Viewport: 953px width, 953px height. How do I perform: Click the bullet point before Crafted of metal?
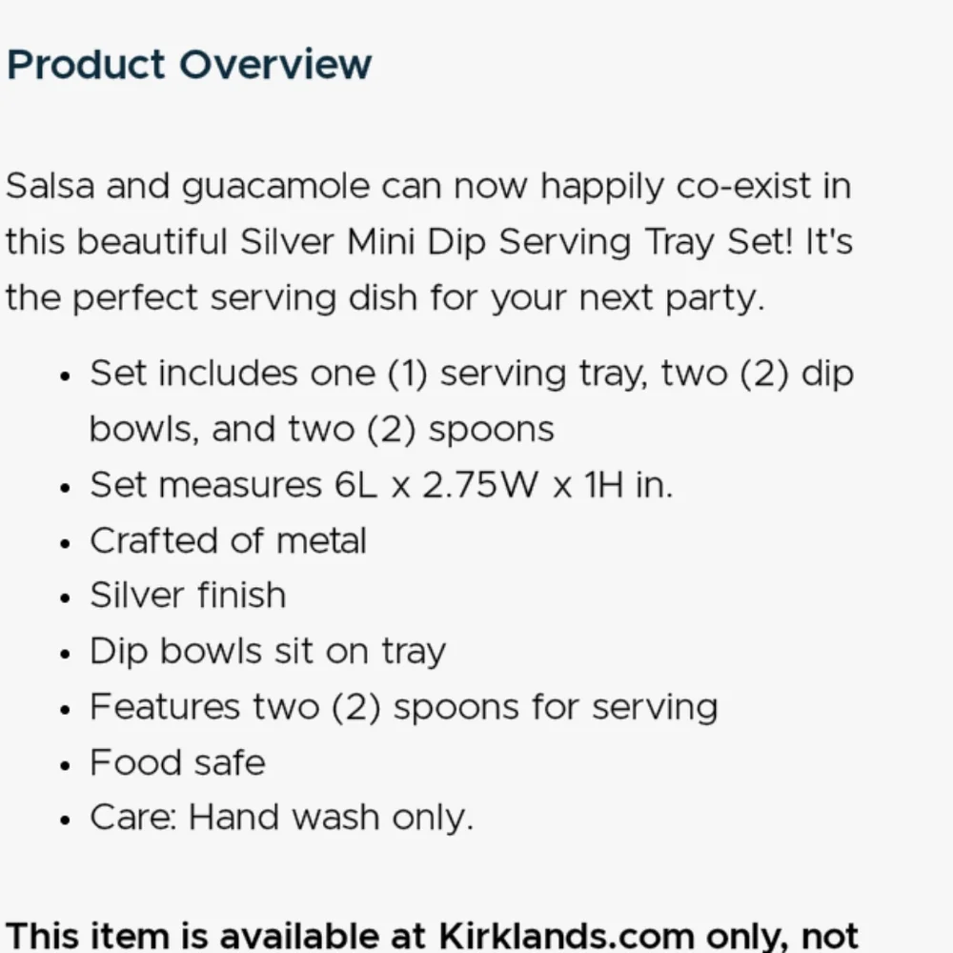66,543
